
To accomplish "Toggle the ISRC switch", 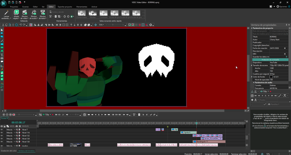I will (x=286, y=54).
